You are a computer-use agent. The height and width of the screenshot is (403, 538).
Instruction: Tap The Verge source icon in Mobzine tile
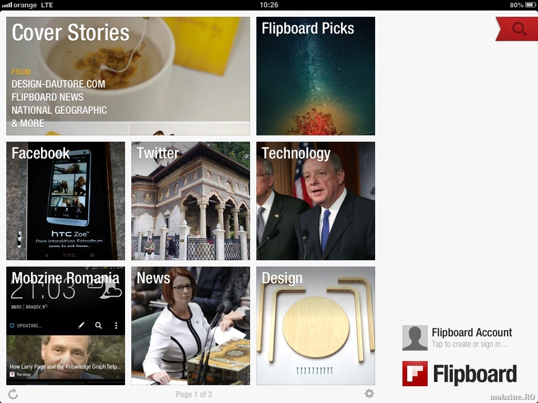point(12,374)
